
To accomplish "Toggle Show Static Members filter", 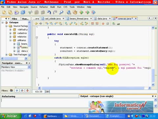I will [22, 91].
